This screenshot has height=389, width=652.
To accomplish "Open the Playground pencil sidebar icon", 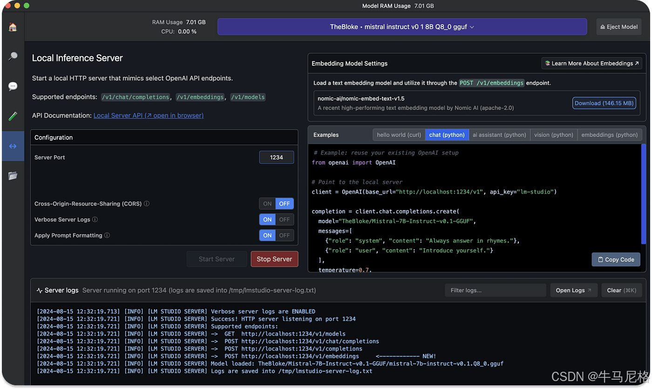I will [x=13, y=116].
